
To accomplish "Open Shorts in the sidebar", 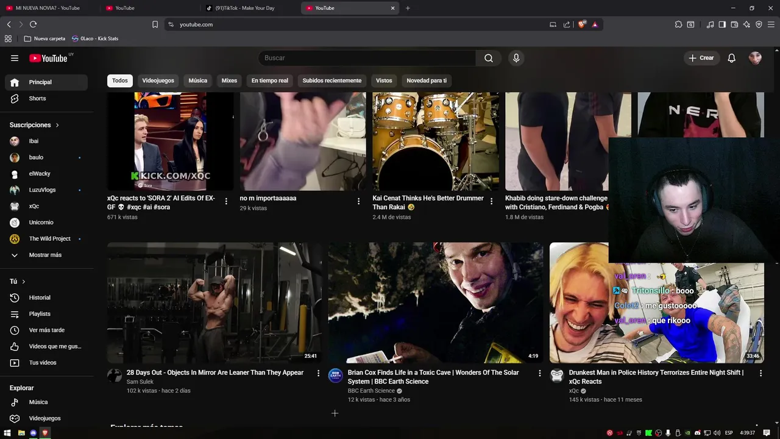I will click(46, 98).
